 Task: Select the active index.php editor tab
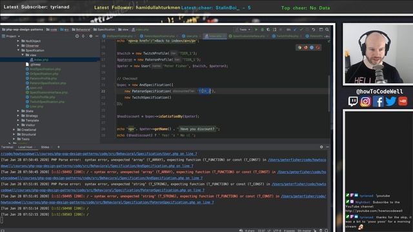pos(215,36)
